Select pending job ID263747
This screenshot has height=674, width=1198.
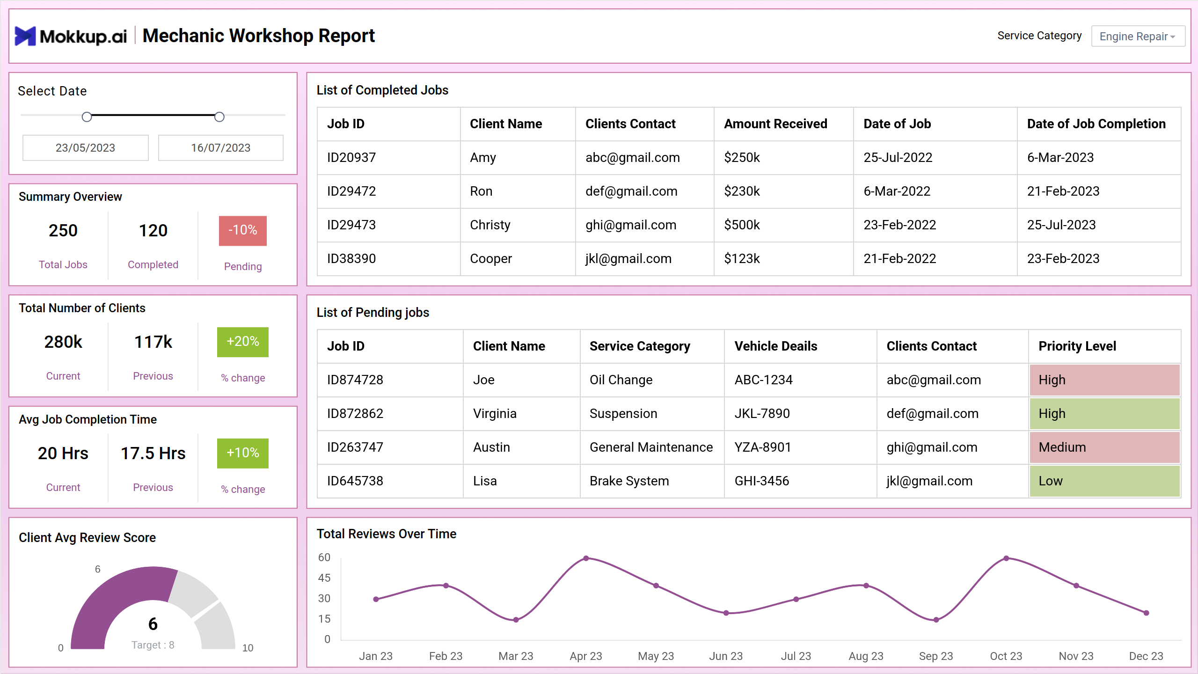tap(390, 447)
